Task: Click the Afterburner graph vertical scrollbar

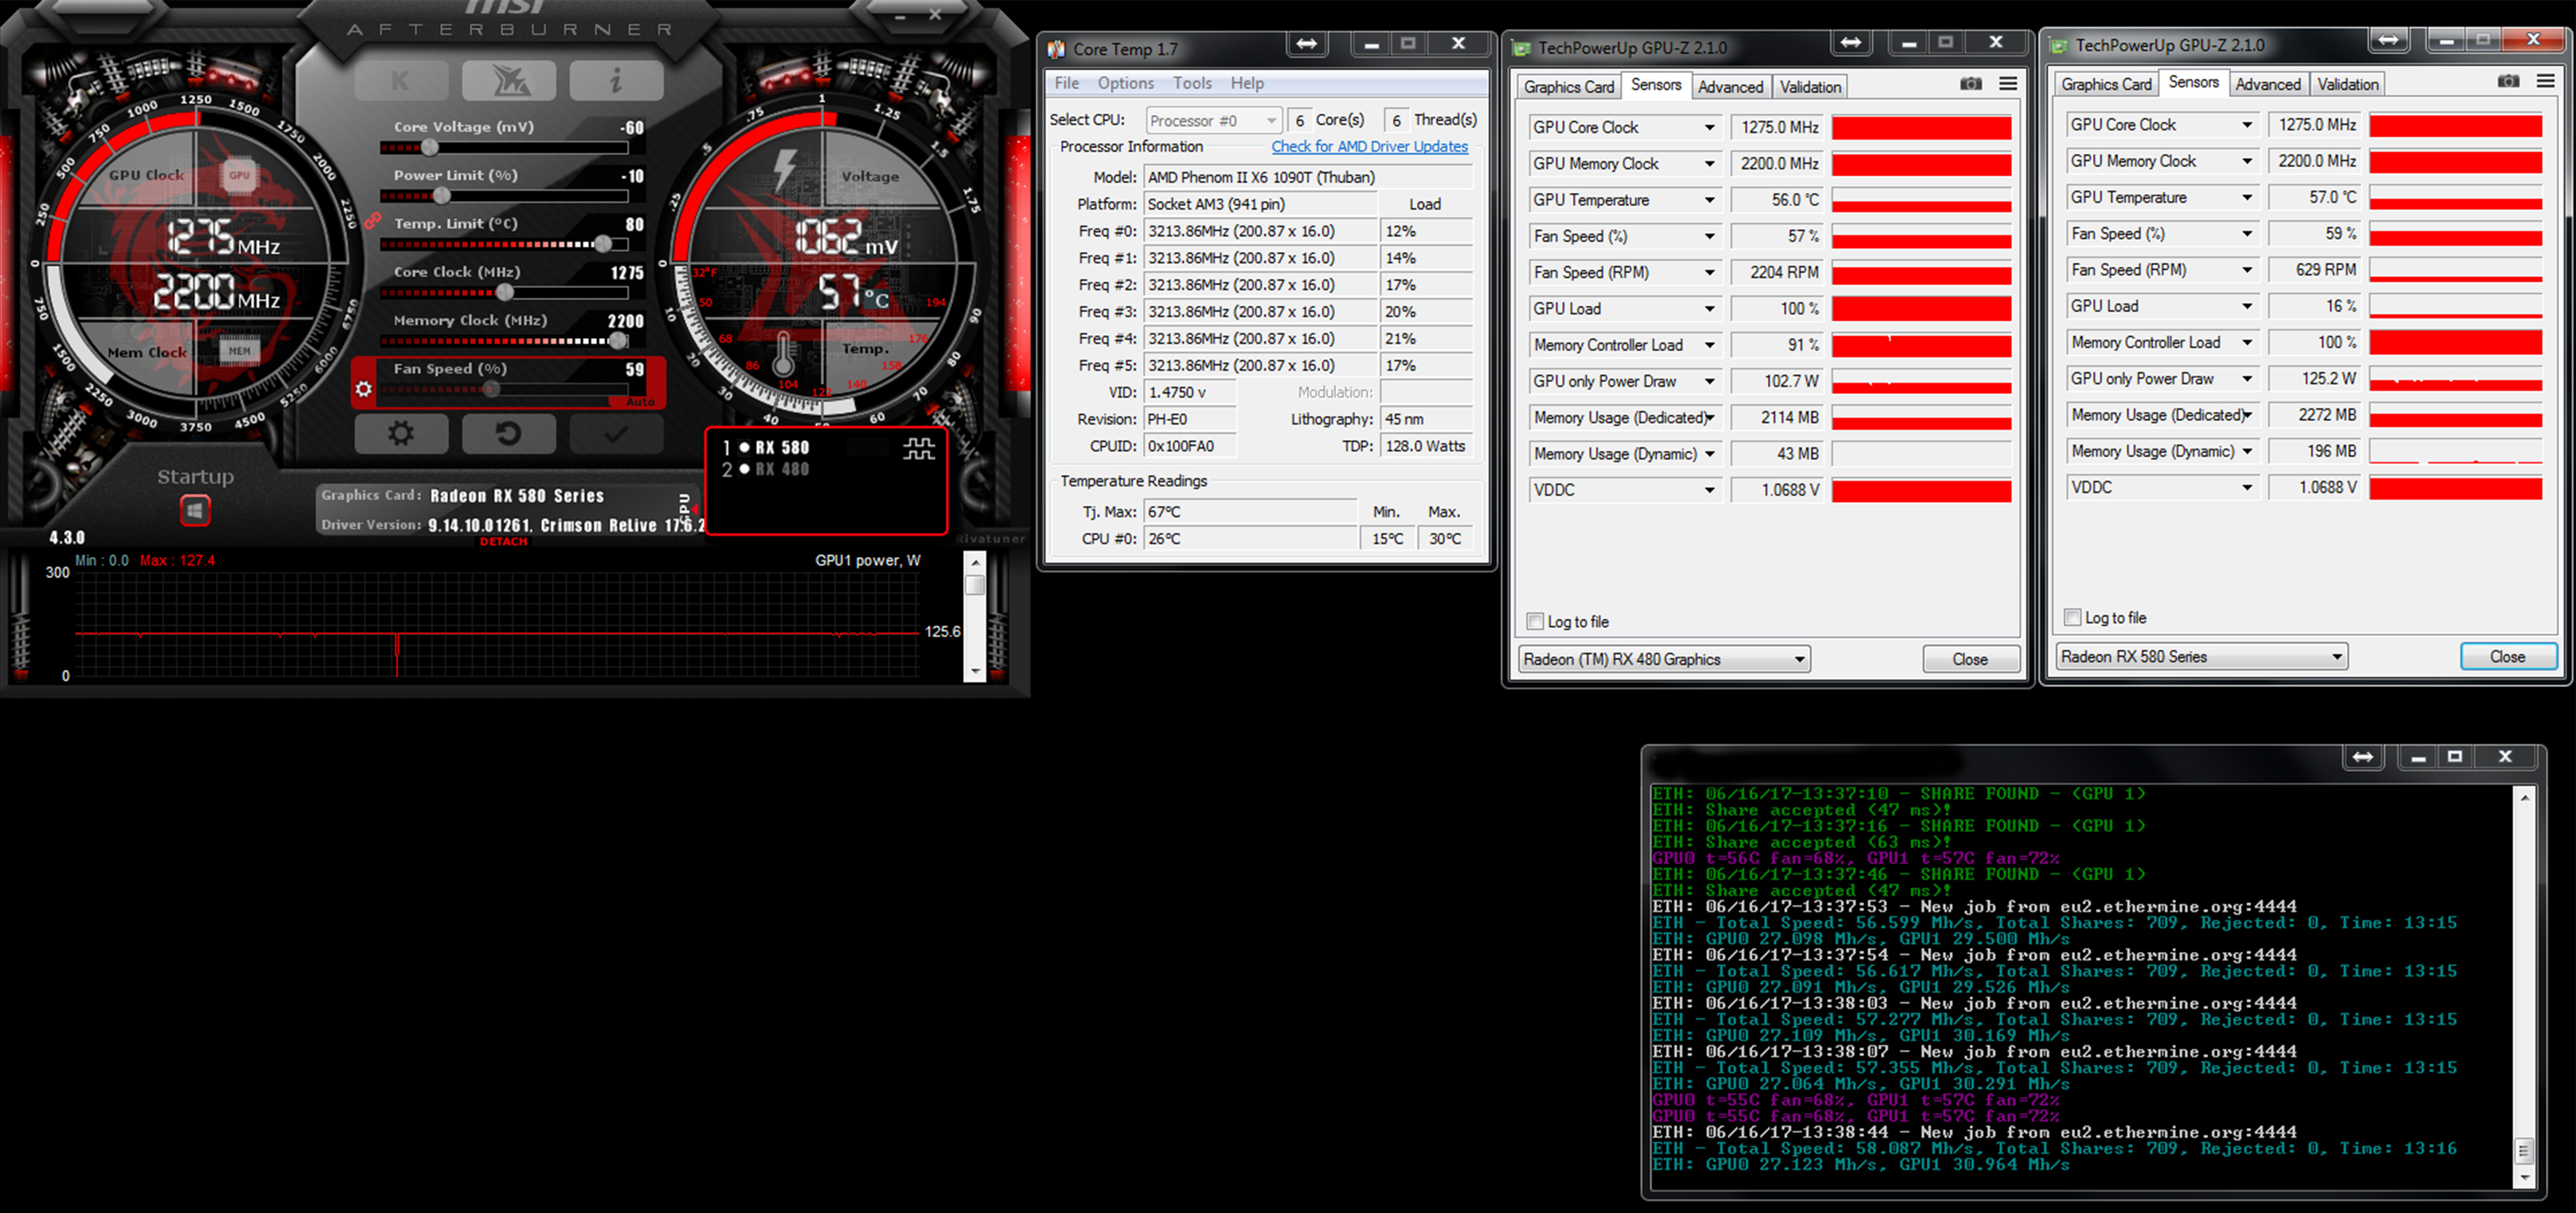Action: [x=975, y=617]
